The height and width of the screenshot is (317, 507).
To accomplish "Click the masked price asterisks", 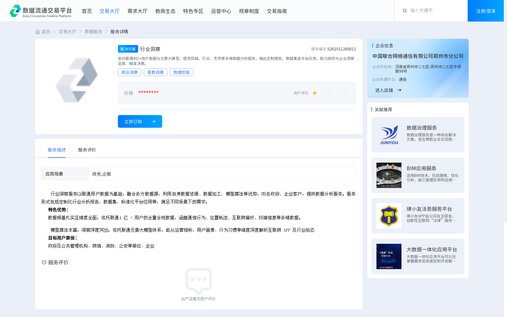I will coord(148,92).
